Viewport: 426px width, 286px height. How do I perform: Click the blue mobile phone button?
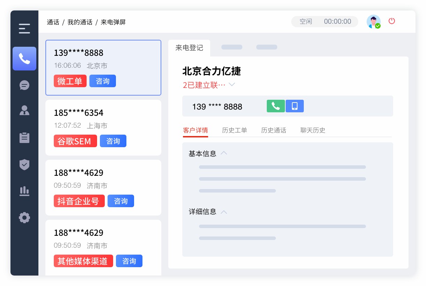click(295, 106)
